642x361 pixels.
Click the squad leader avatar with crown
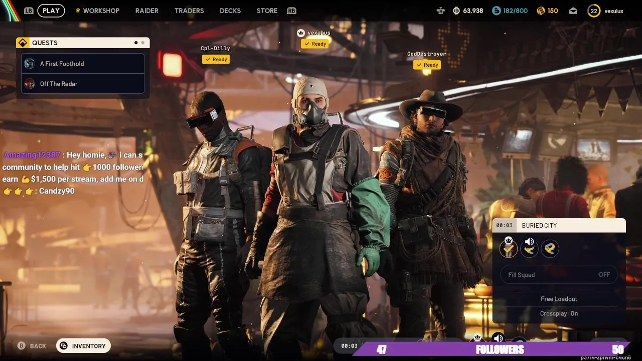point(508,248)
